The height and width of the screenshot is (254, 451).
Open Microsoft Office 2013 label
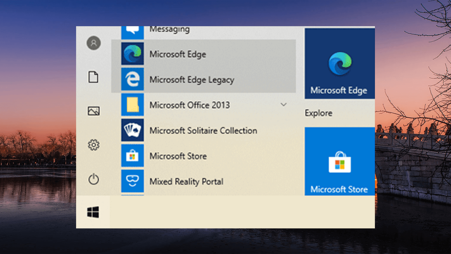[190, 105]
